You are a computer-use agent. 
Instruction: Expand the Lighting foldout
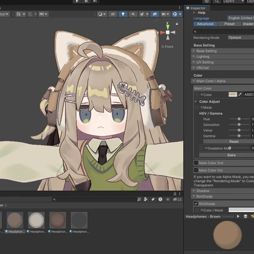[x=222, y=57]
